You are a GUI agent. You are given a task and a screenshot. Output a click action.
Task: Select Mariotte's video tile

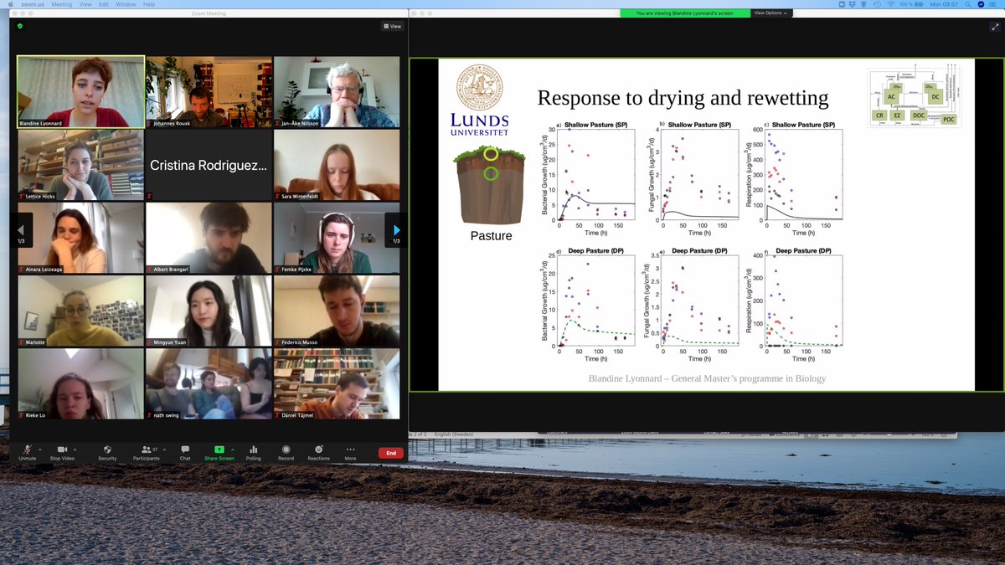click(x=81, y=311)
